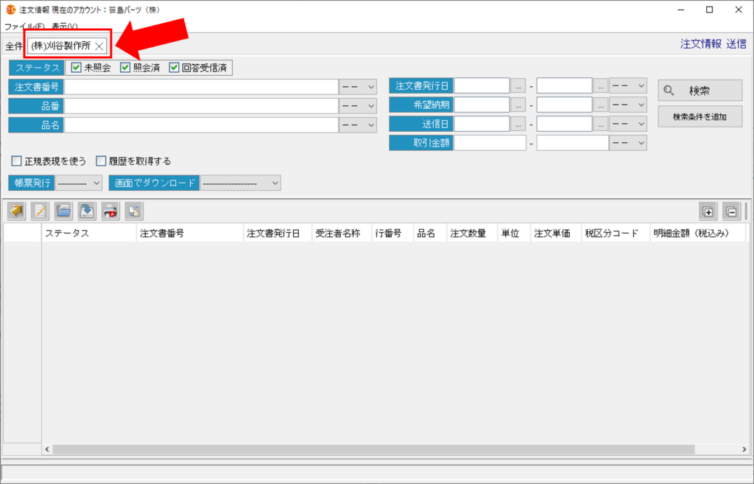Image resolution: width=754 pixels, height=484 pixels.
Task: Click the 送信日 start date field
Action: click(x=482, y=124)
